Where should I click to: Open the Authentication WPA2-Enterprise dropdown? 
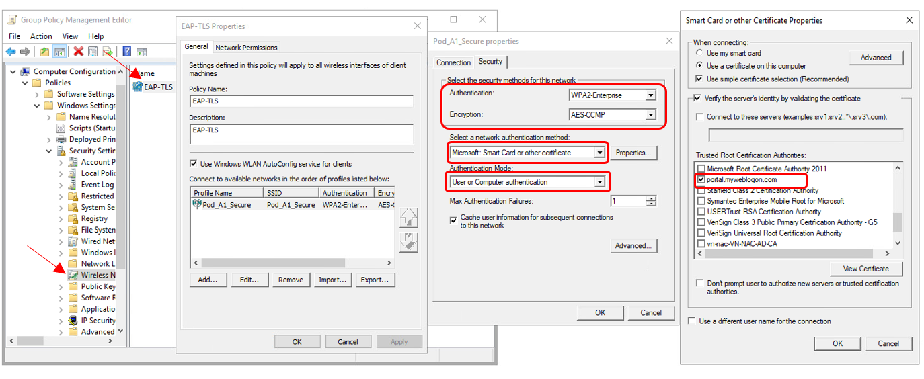coord(650,95)
